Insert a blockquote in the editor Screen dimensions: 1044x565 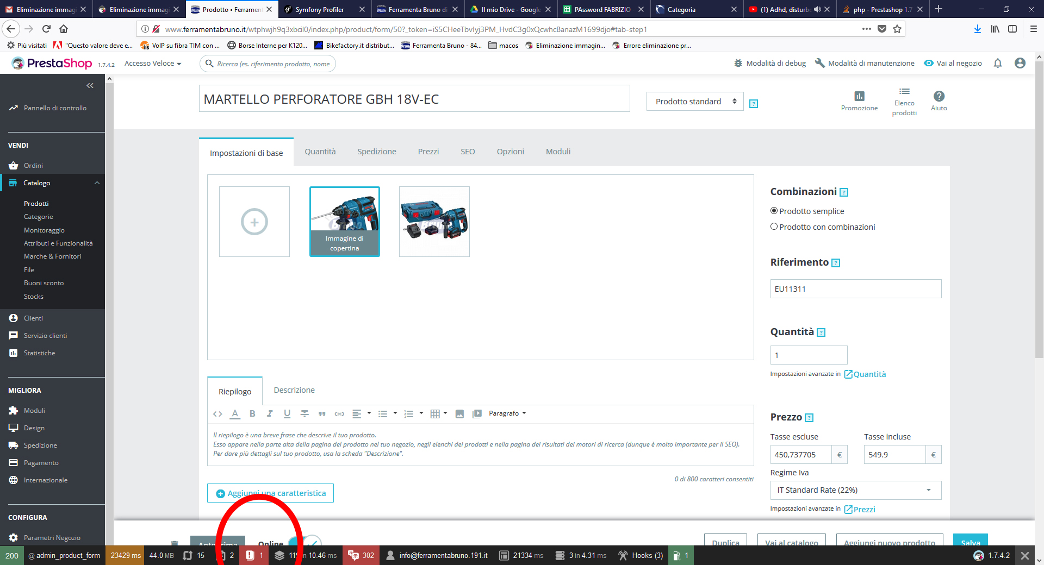tap(322, 414)
